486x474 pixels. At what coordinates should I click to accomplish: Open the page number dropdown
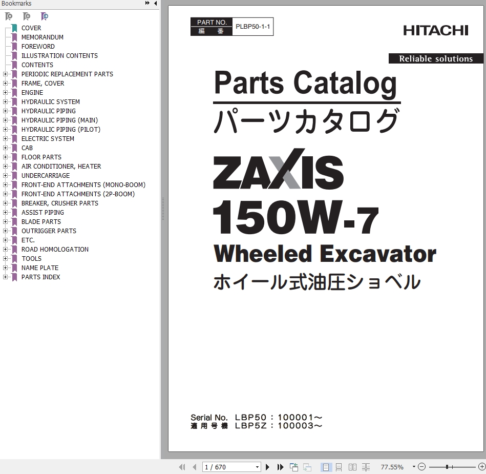pyautogui.click(x=257, y=467)
